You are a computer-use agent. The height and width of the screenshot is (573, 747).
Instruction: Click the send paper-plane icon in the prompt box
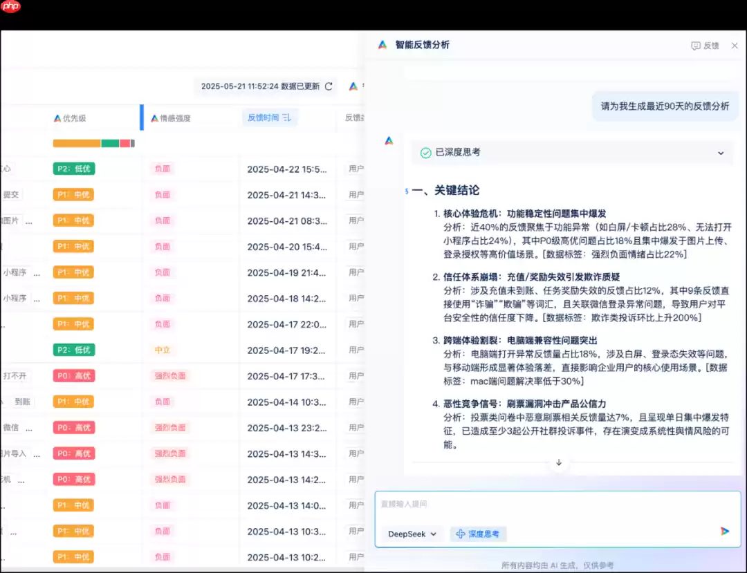(725, 532)
